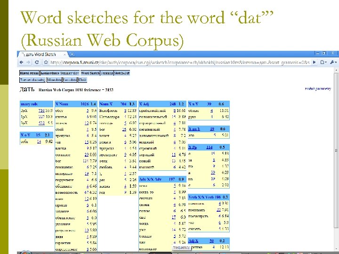Open frequency link 14 in себя row
Image resolution: width=339 pixels, height=254 pixels.
(39, 142)
